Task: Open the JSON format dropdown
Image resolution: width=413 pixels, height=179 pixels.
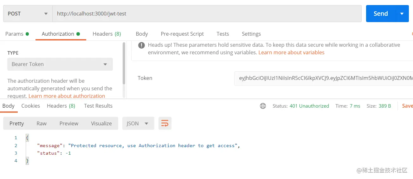Action: coord(138,123)
